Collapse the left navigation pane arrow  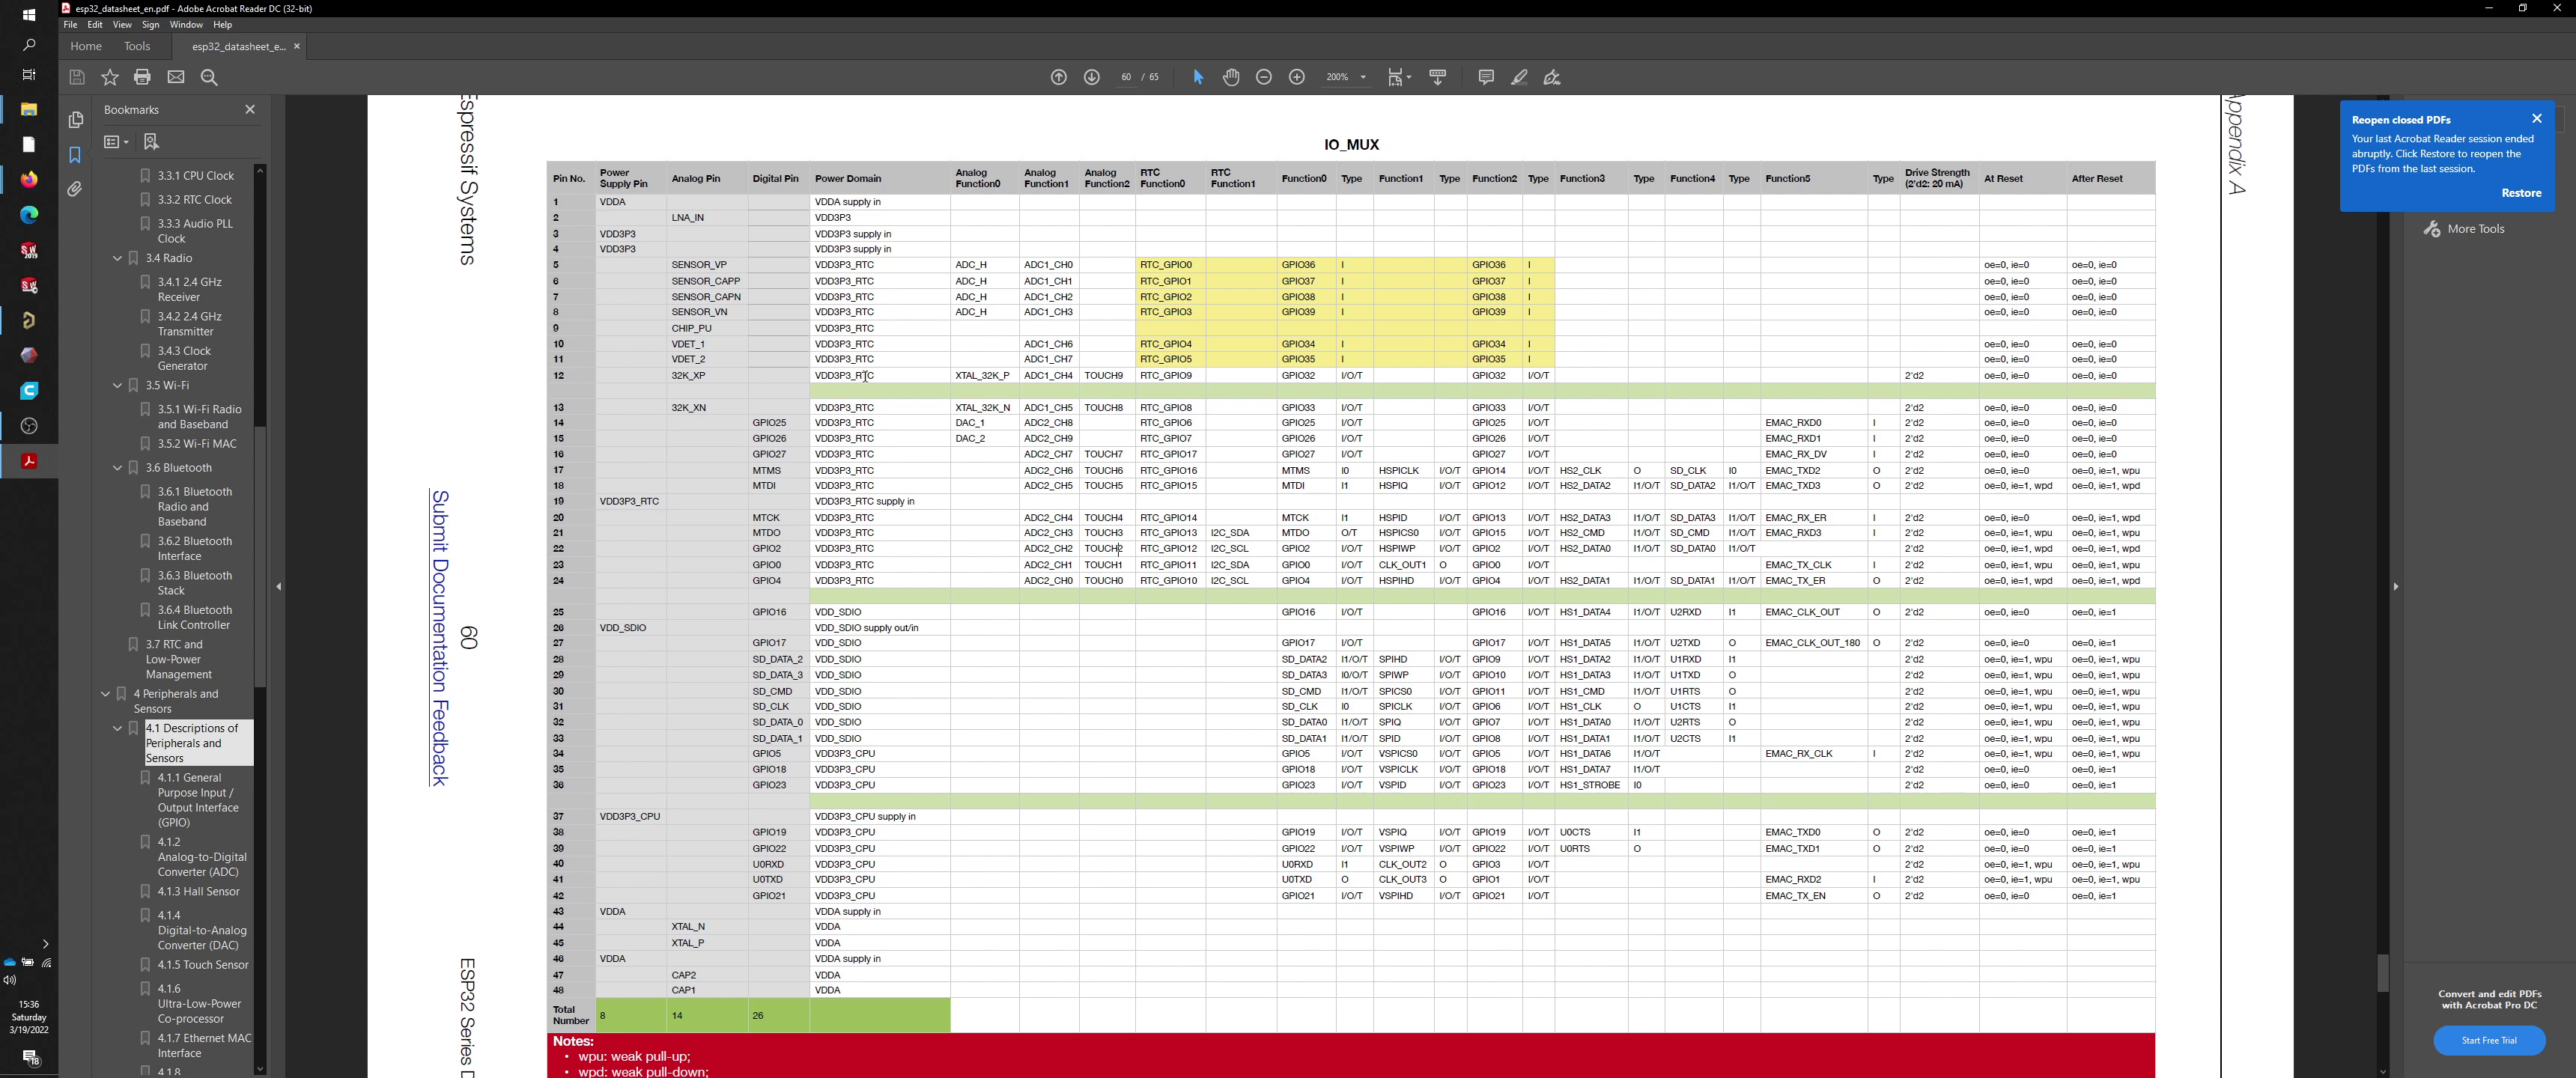(279, 586)
